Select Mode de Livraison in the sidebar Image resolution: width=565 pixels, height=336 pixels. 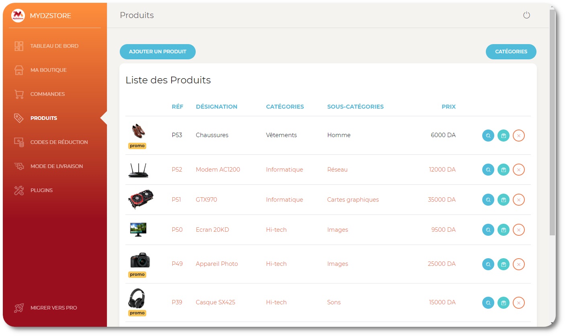pyautogui.click(x=56, y=166)
